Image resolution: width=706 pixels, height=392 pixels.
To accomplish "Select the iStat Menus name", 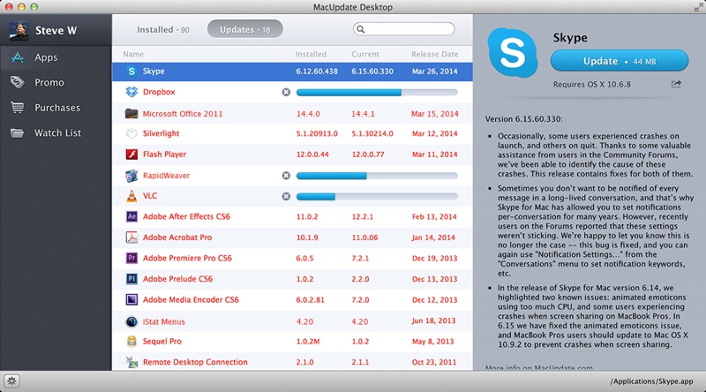I will (164, 321).
